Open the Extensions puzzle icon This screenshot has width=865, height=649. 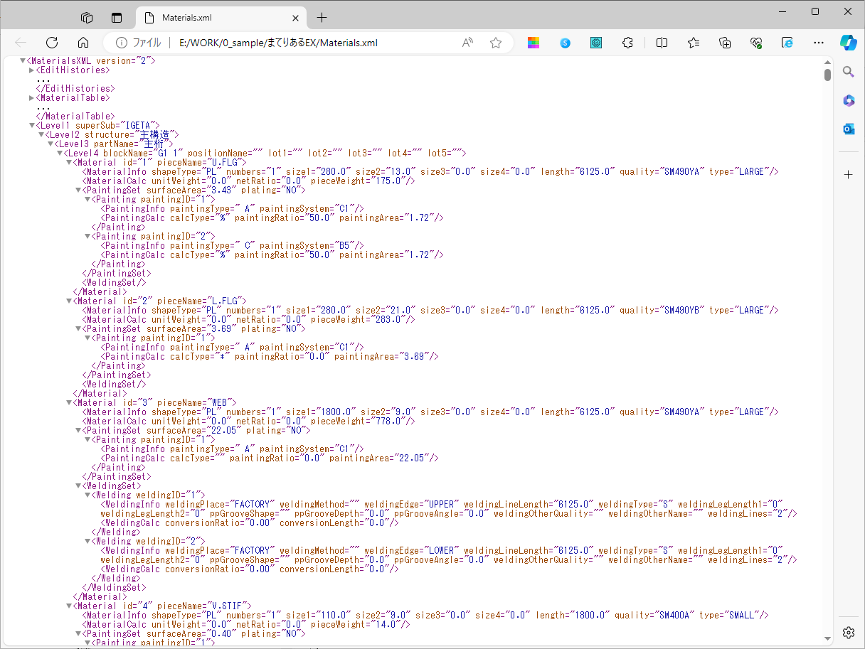point(627,43)
